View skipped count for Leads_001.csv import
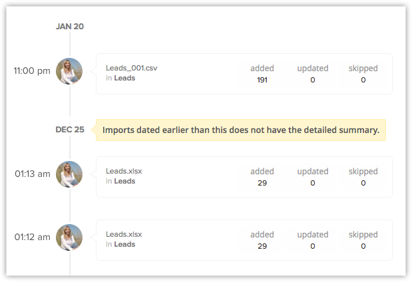Image resolution: width=412 pixels, height=282 pixels. tap(363, 80)
